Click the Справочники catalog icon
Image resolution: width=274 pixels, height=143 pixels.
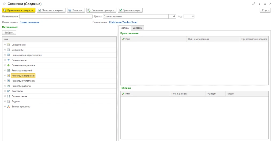coord(8,45)
